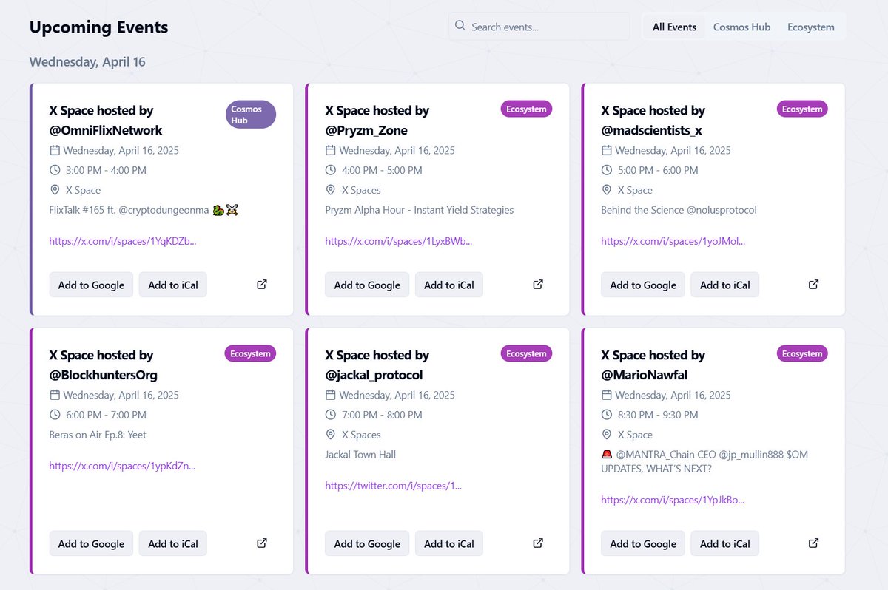Image resolution: width=888 pixels, height=590 pixels.
Task: Click 'Beras on Air Ep.8: Yeet' text
Action: 98,435
